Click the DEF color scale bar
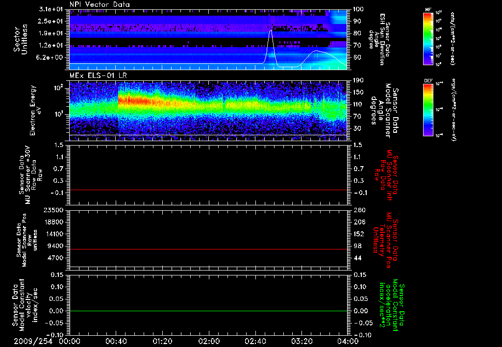 pyautogui.click(x=427, y=109)
